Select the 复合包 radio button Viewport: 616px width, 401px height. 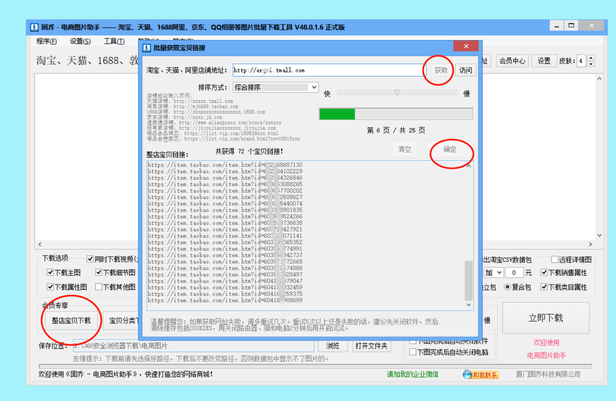pos(508,287)
